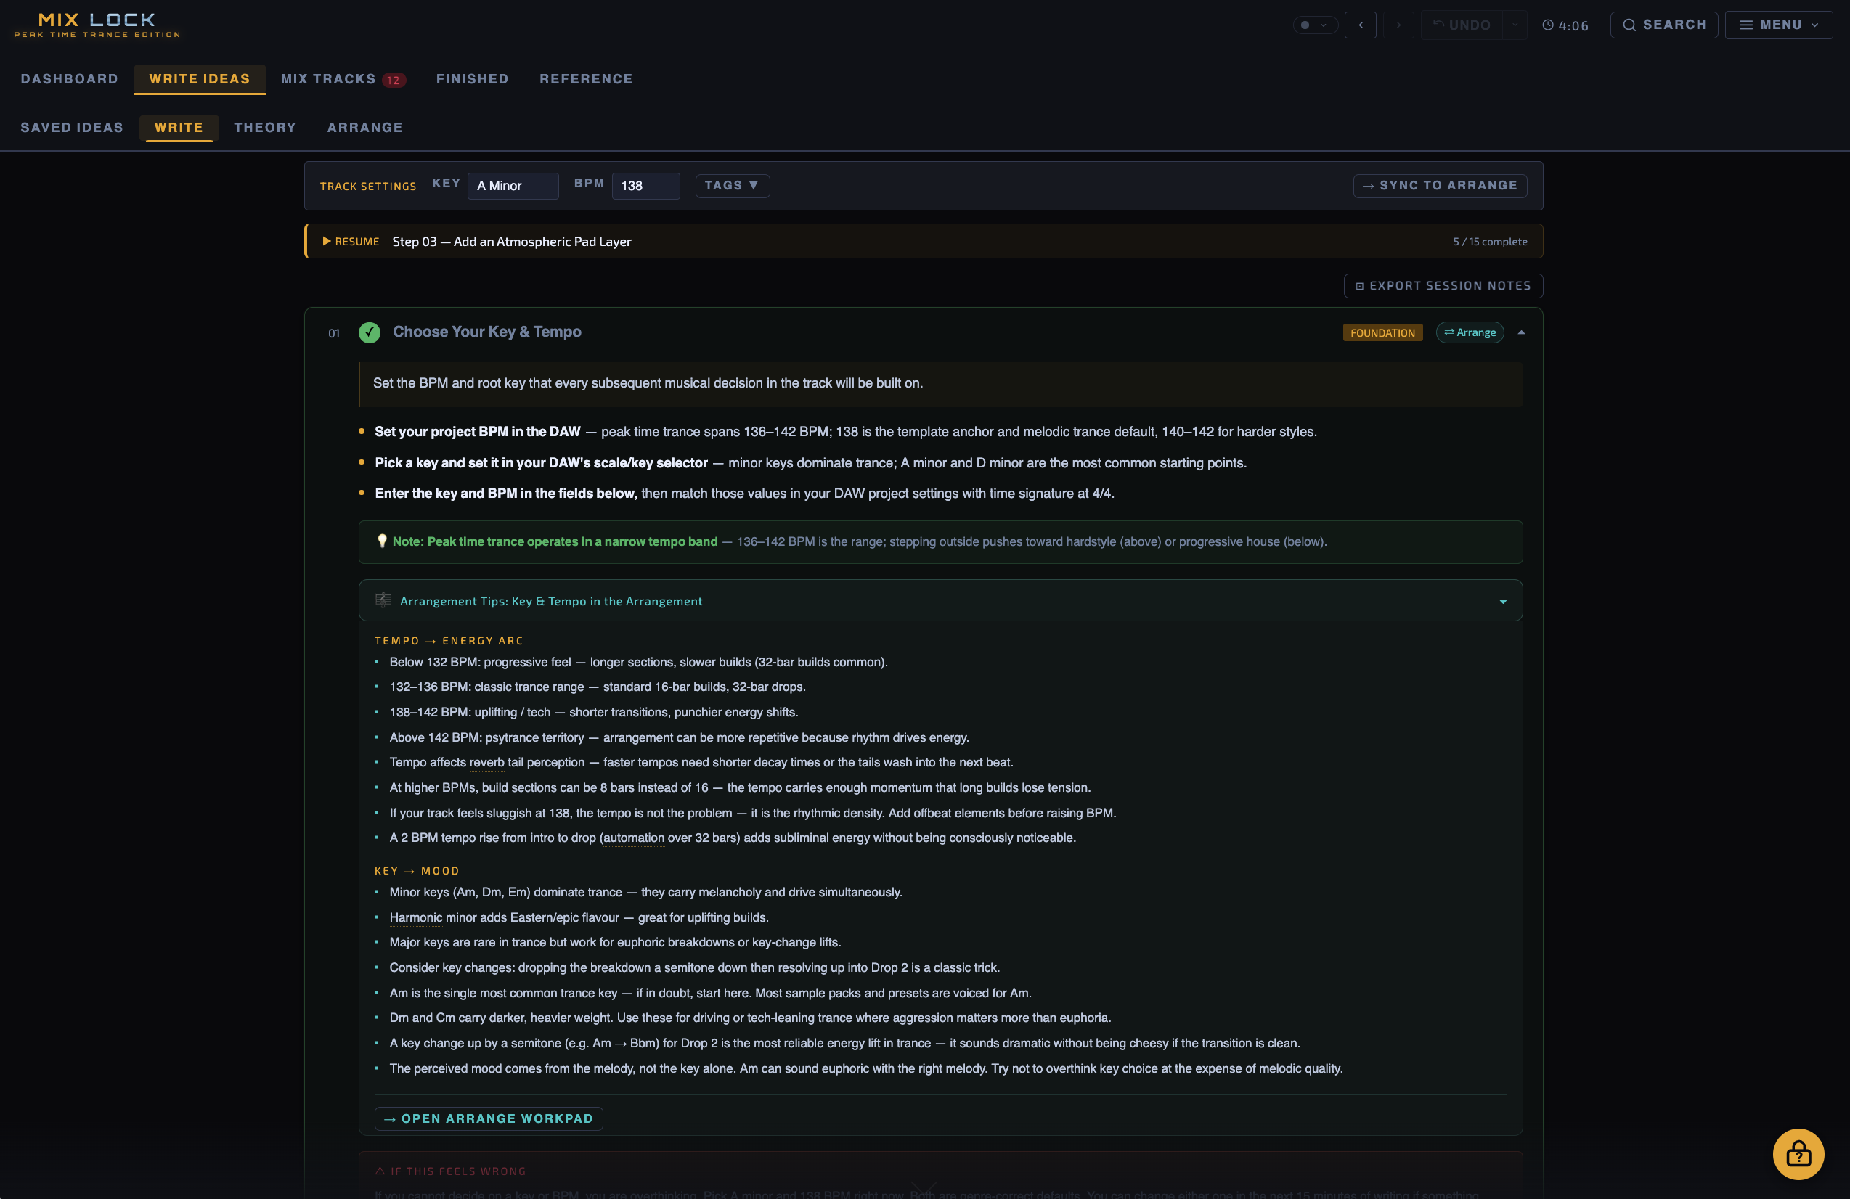Viewport: 1850px width, 1199px height.
Task: Toggle the status dot selector
Action: pos(1313,25)
